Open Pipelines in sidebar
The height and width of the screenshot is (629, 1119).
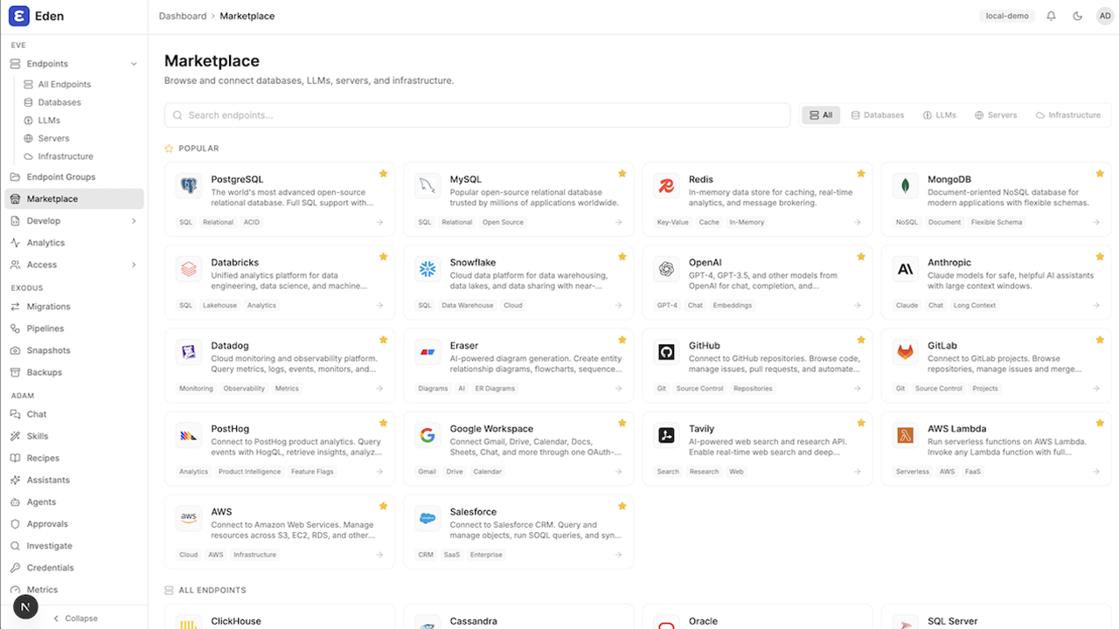[74, 328]
